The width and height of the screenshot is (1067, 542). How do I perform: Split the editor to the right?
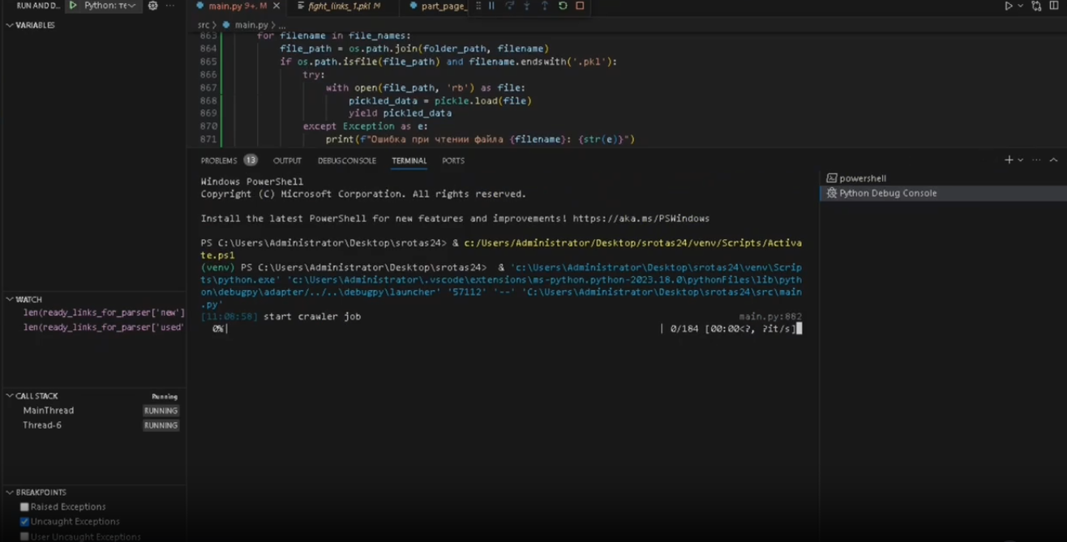pos(1055,6)
